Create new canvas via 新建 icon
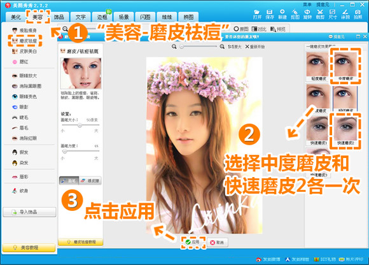This screenshot has width=369, height=265. (x=282, y=15)
